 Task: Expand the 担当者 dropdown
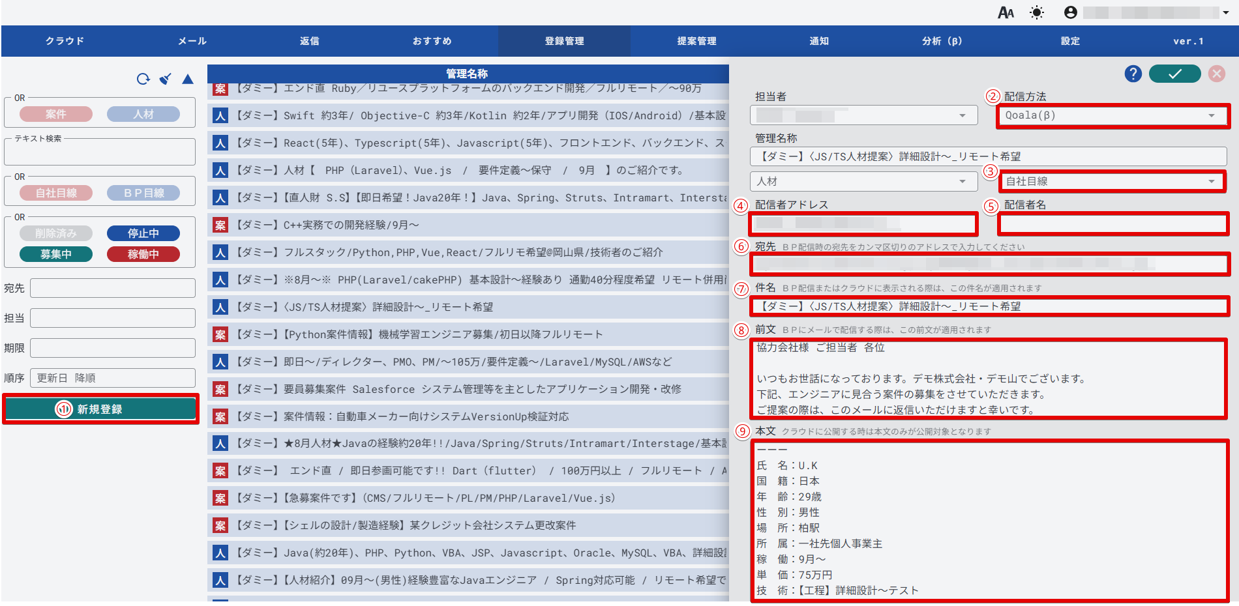[863, 115]
